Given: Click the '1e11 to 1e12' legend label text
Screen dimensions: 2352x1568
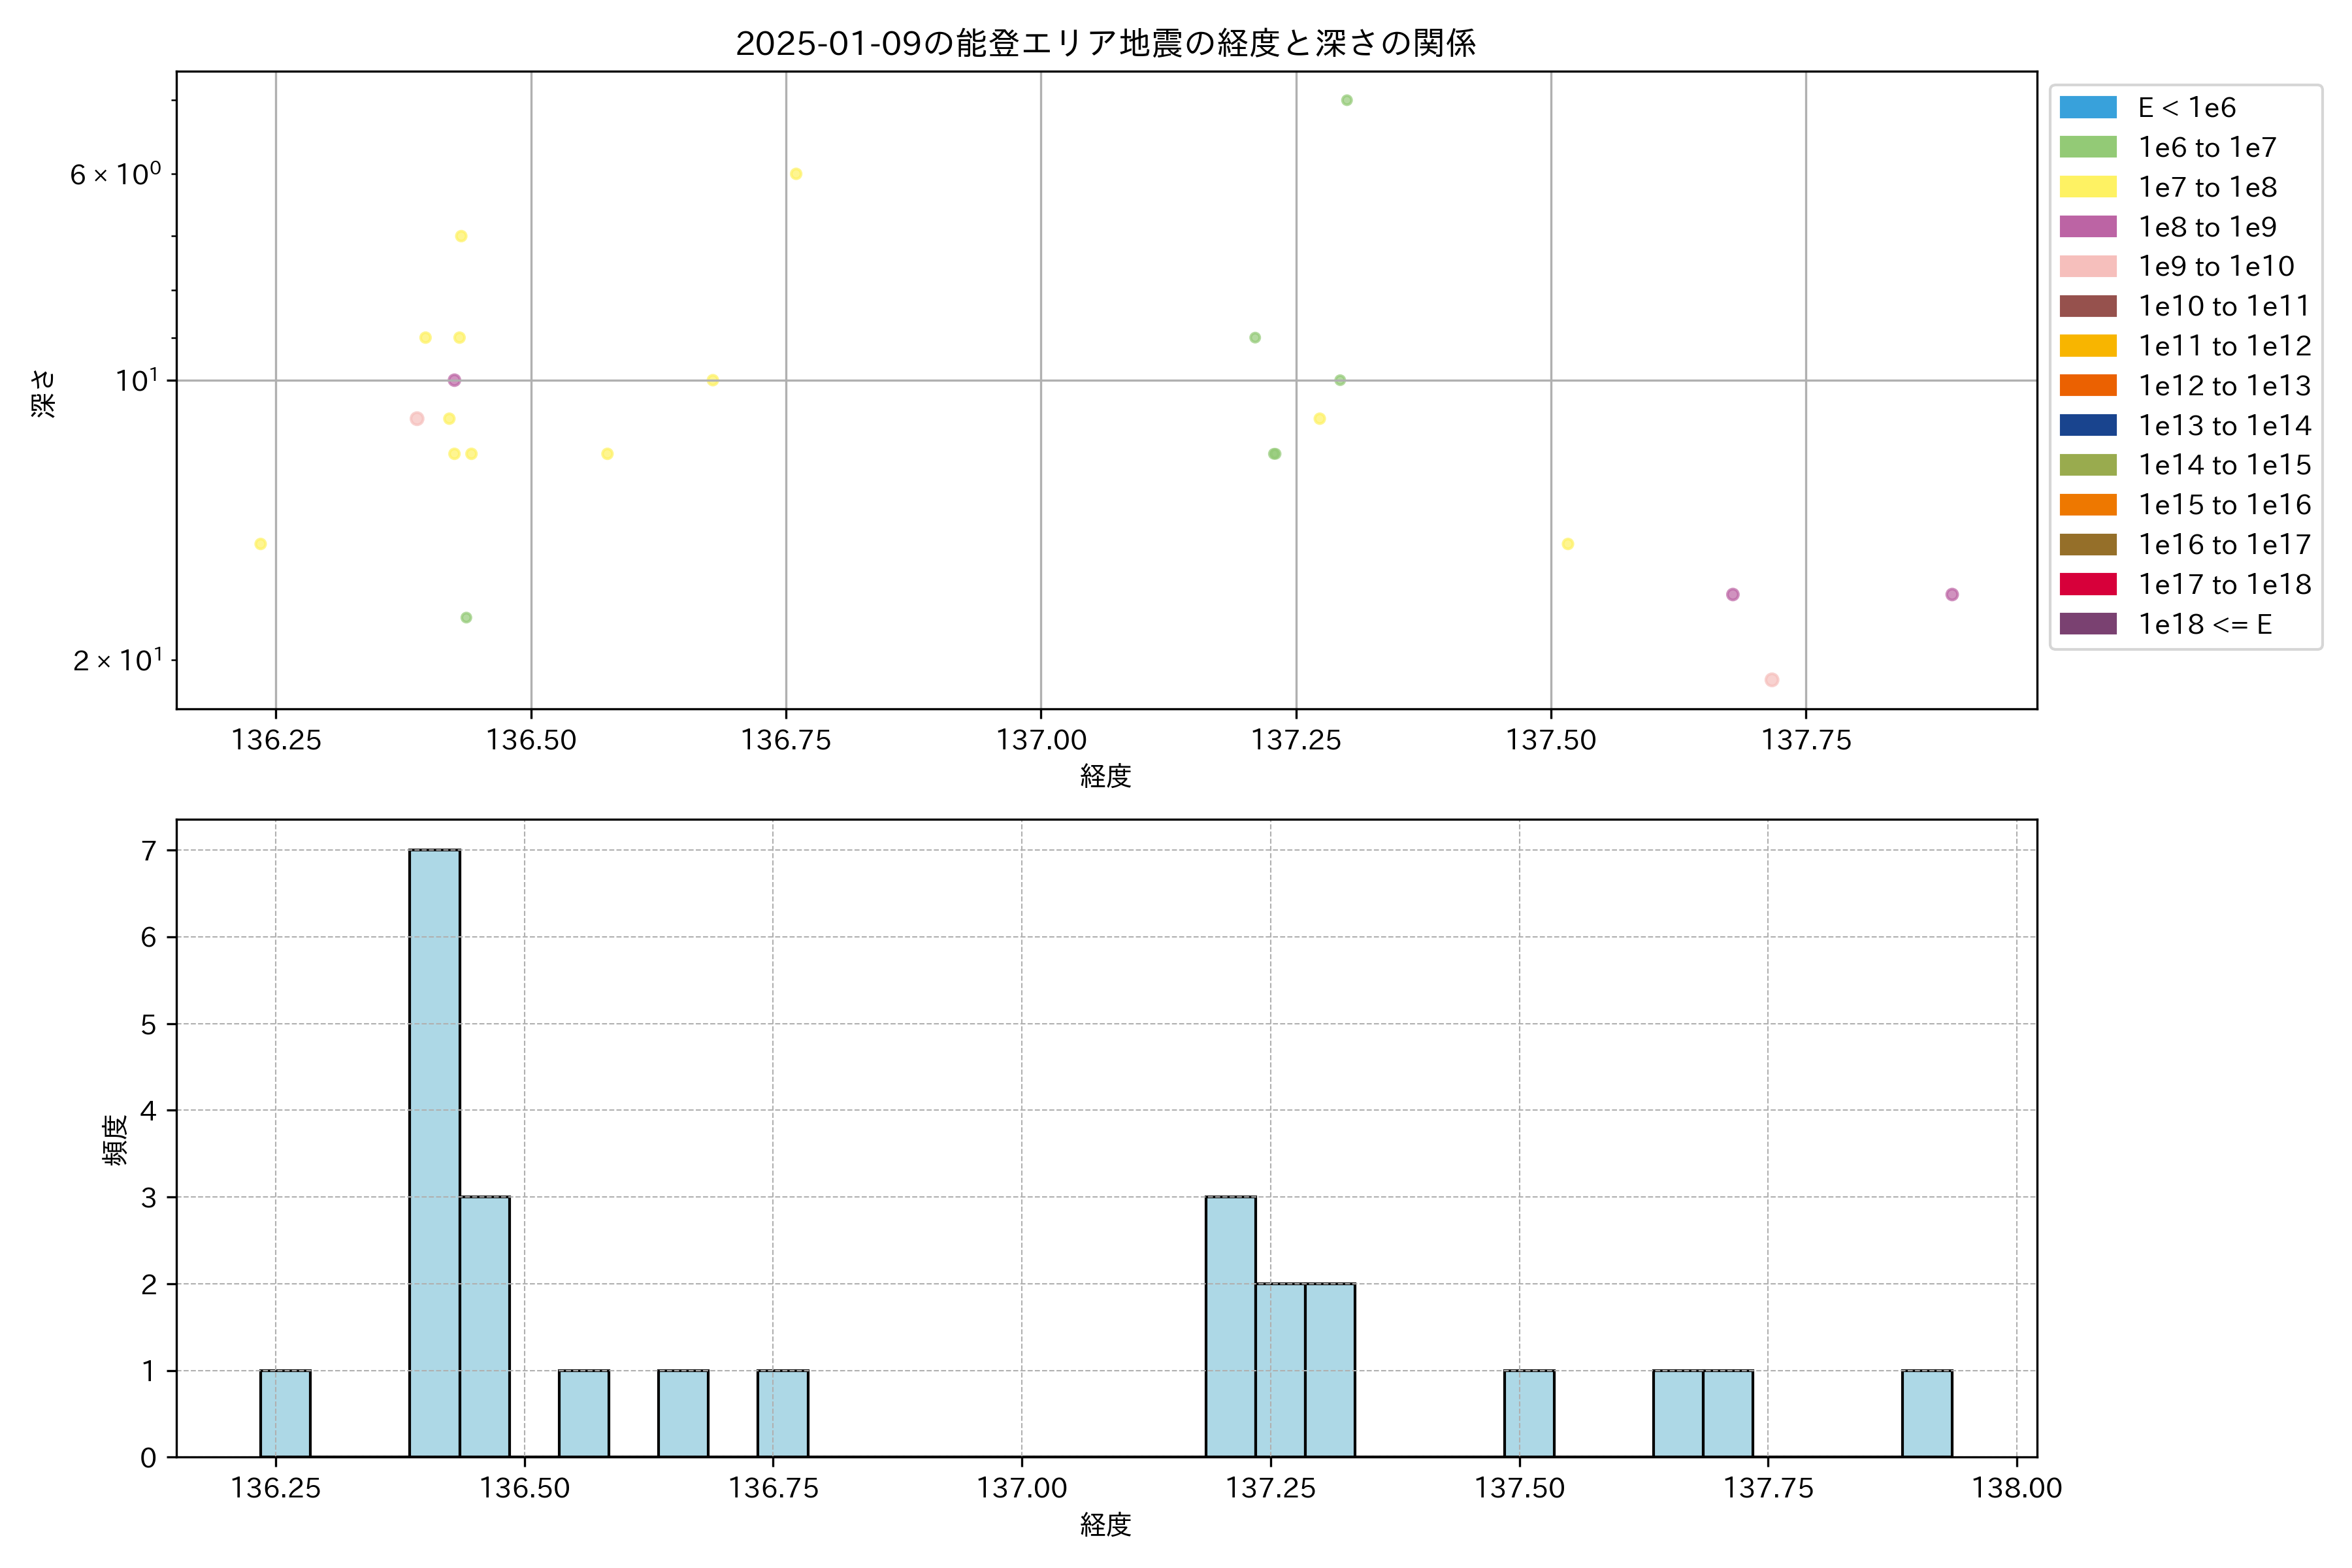Looking at the screenshot, I should [x=2224, y=346].
